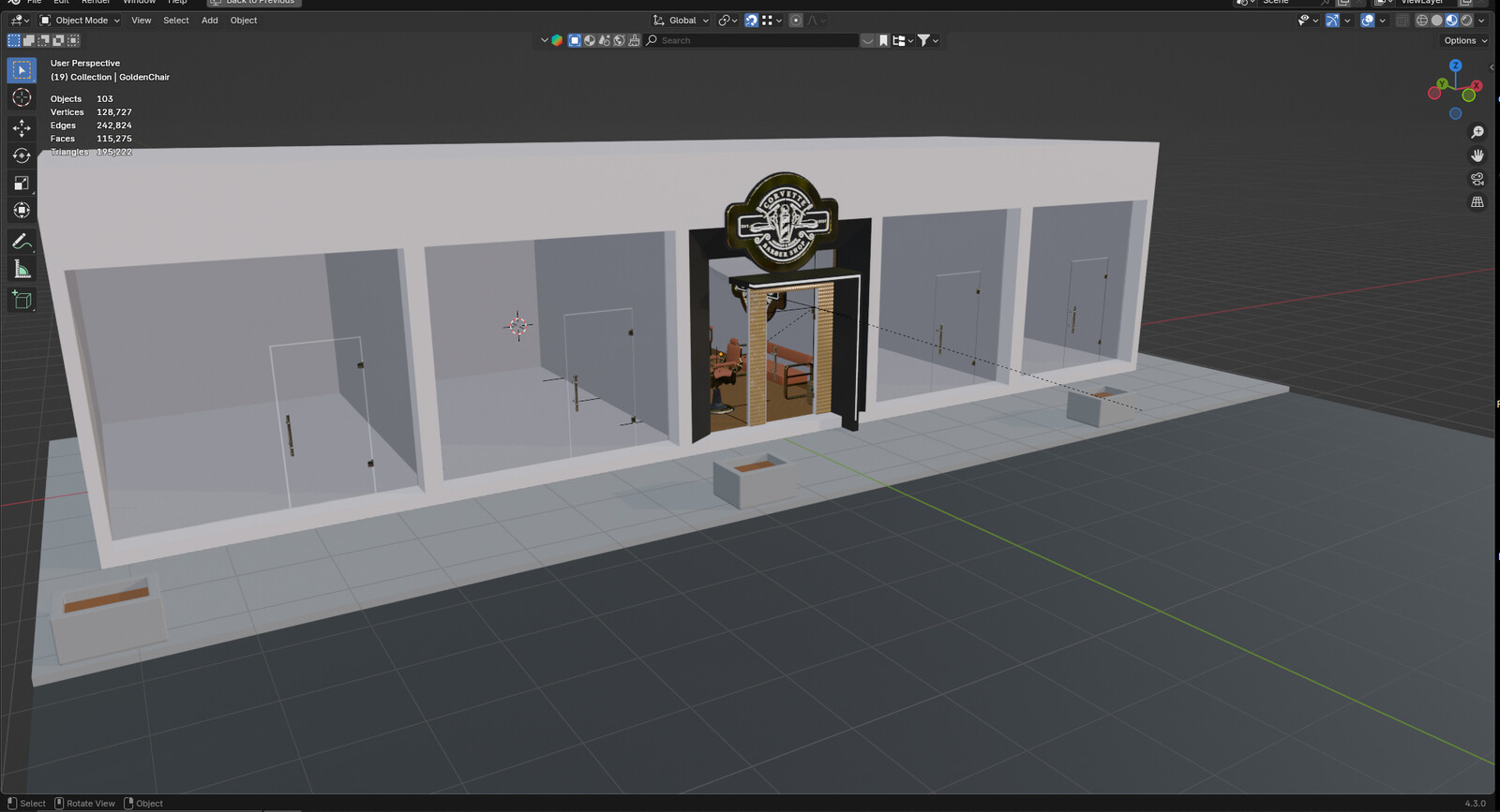1500x812 pixels.
Task: Switch to Wireframe shading
Action: pos(1422,21)
